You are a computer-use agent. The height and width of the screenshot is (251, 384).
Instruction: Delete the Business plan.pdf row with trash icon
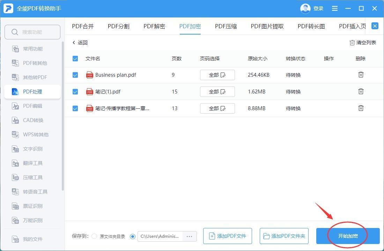click(x=361, y=75)
